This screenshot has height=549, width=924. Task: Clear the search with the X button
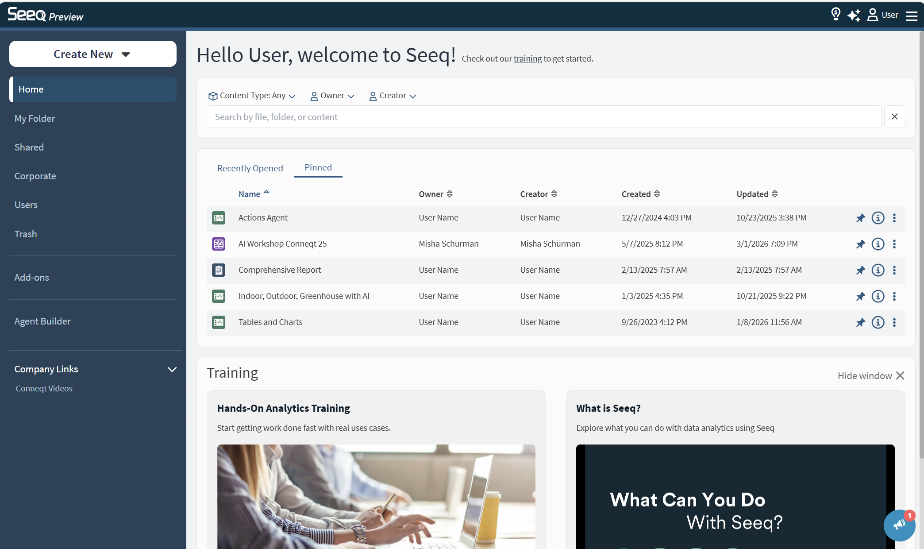[x=894, y=117]
